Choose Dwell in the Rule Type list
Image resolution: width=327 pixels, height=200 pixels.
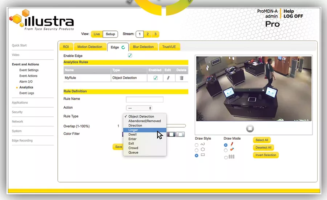(145, 135)
